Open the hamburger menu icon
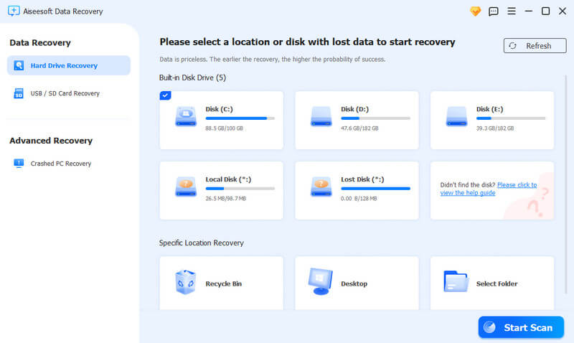This screenshot has width=574, height=343. point(512,11)
